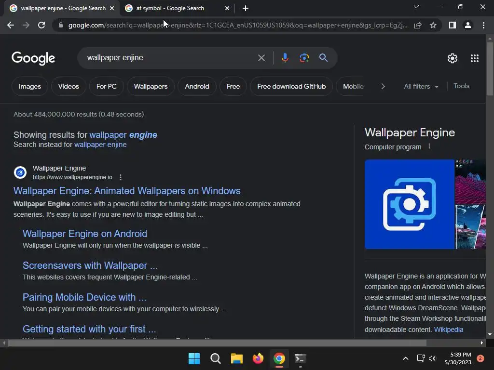
Task: Clear the Google search box text
Action: click(x=261, y=58)
